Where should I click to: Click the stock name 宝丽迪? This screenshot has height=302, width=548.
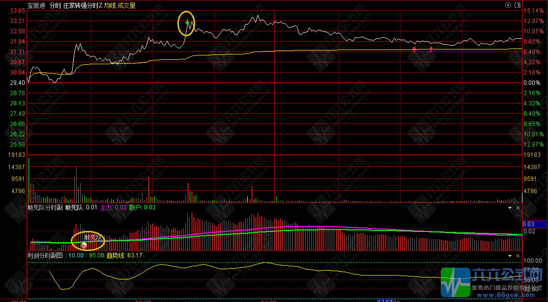pyautogui.click(x=36, y=6)
